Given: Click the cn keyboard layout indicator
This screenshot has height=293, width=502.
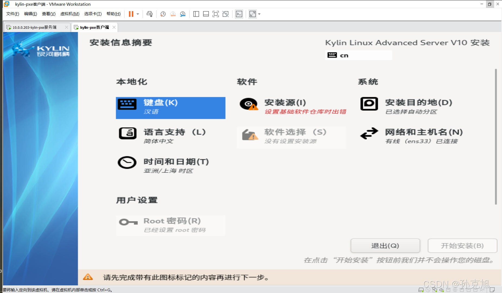Looking at the screenshot, I should 359,55.
